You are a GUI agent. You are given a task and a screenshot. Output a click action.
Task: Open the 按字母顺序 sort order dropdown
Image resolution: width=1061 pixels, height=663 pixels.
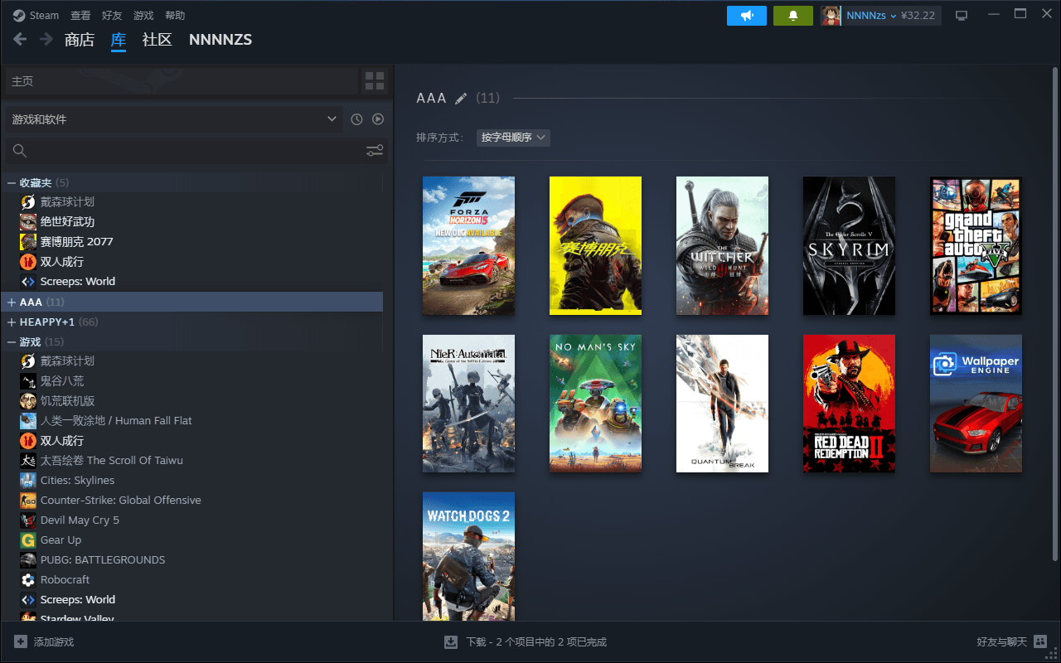tap(513, 138)
